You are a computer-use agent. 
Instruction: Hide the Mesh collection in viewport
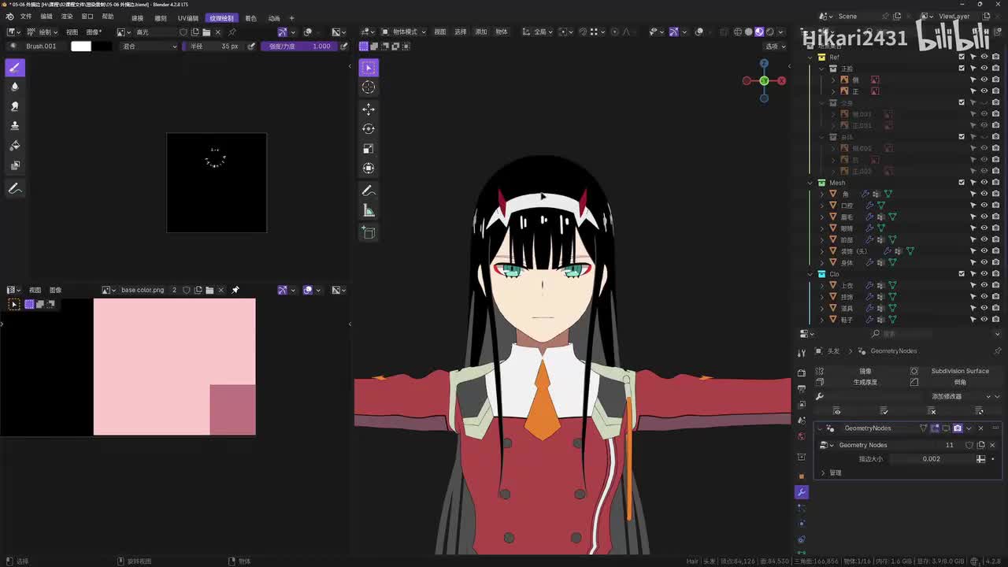pos(984,183)
